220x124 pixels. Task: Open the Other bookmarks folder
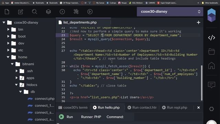click(210, 3)
